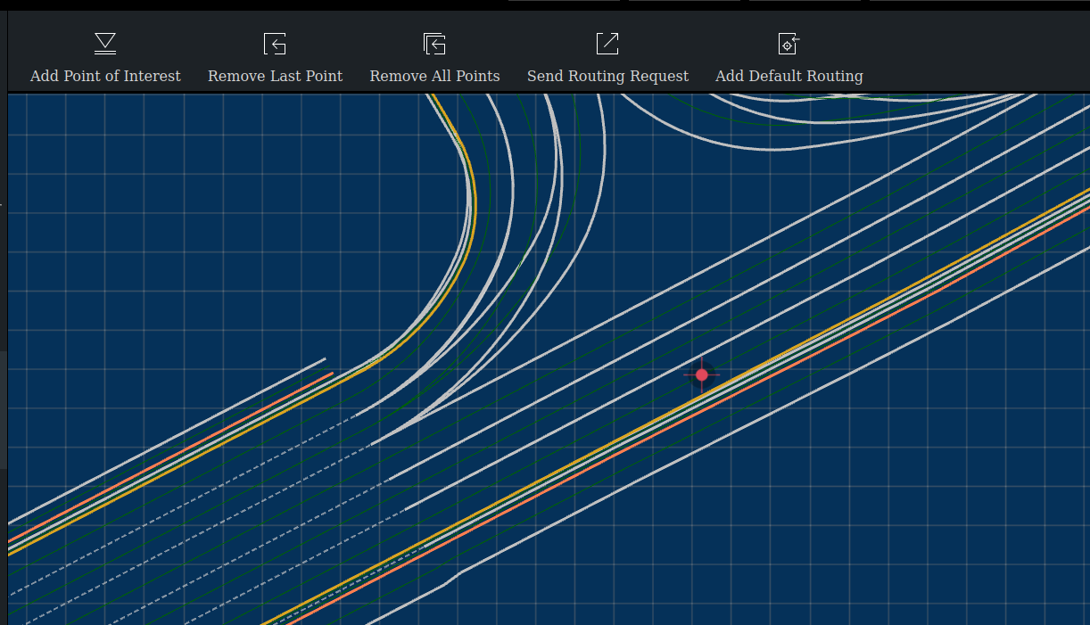Click the Add Point of Interest icon
Image resolution: width=1090 pixels, height=625 pixels.
click(x=105, y=44)
